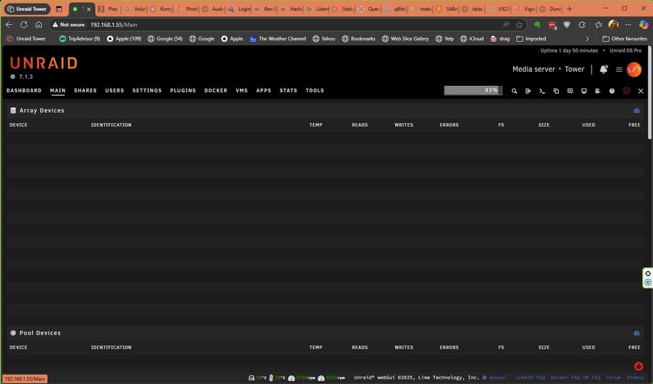
Task: Go to the DASHBOARD menu
Action: click(24, 90)
